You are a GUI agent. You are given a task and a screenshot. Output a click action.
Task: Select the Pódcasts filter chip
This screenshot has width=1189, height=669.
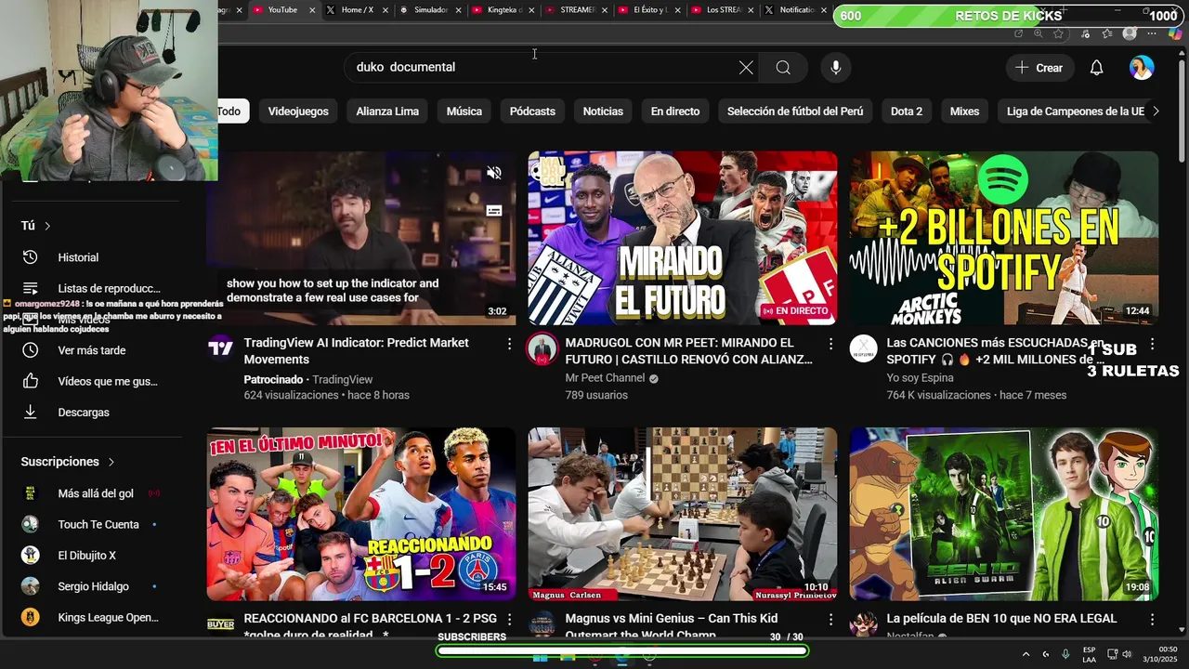[532, 111]
